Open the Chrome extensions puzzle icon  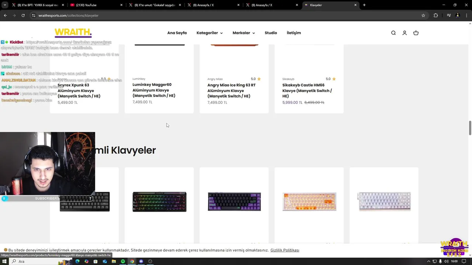coord(436,15)
